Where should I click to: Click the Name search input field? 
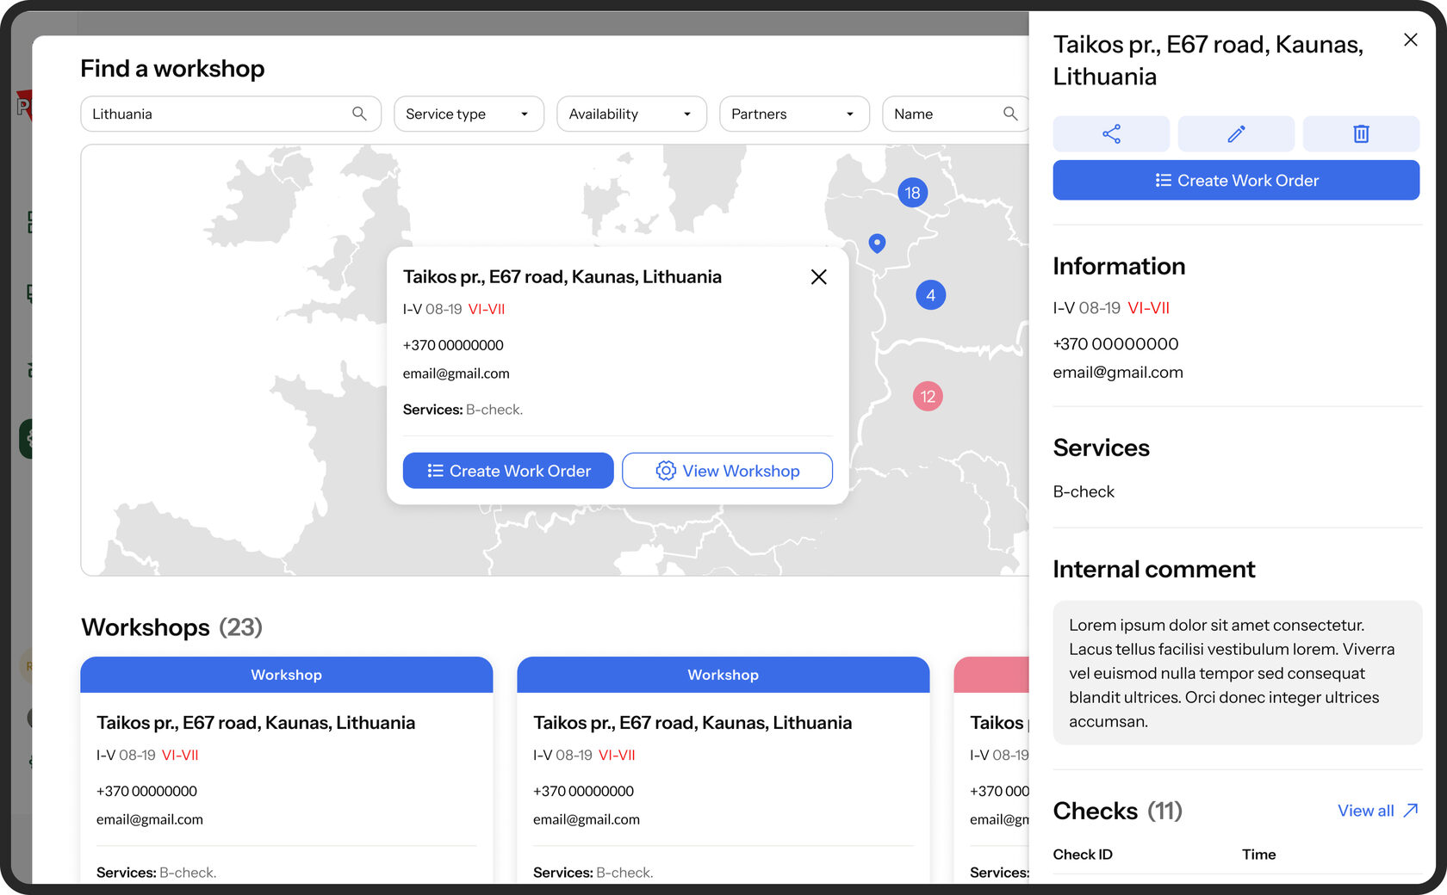tap(943, 114)
